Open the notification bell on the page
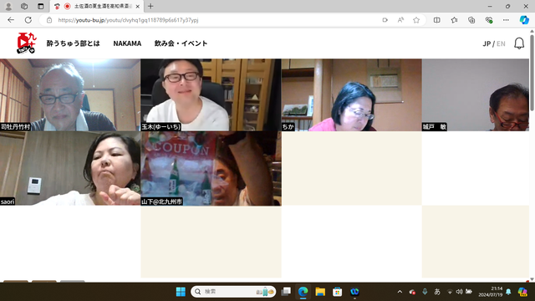Image resolution: width=535 pixels, height=301 pixels. click(x=519, y=43)
